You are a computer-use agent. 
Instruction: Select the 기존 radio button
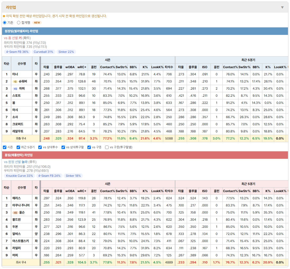[5, 22]
